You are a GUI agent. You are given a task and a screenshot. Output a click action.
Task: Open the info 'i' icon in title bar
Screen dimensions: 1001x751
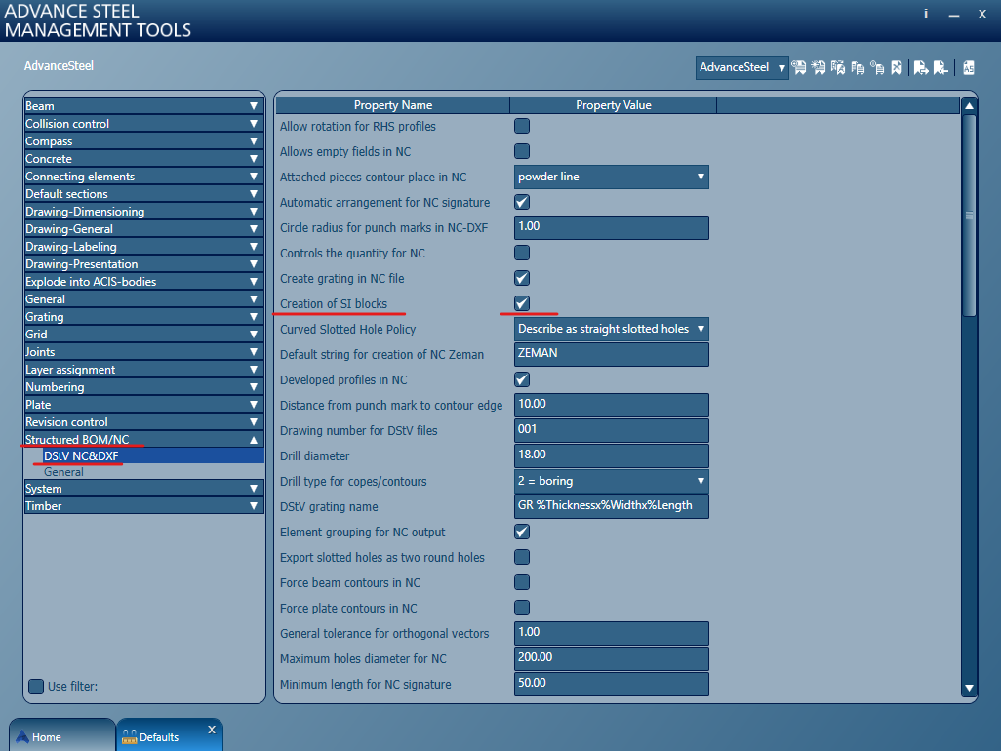click(926, 14)
